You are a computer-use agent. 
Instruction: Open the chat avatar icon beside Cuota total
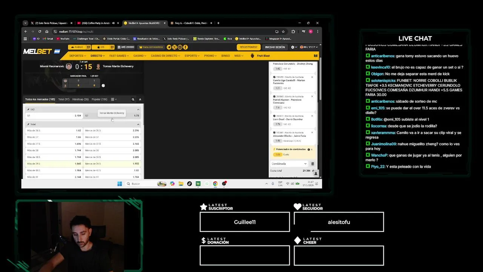point(316,173)
